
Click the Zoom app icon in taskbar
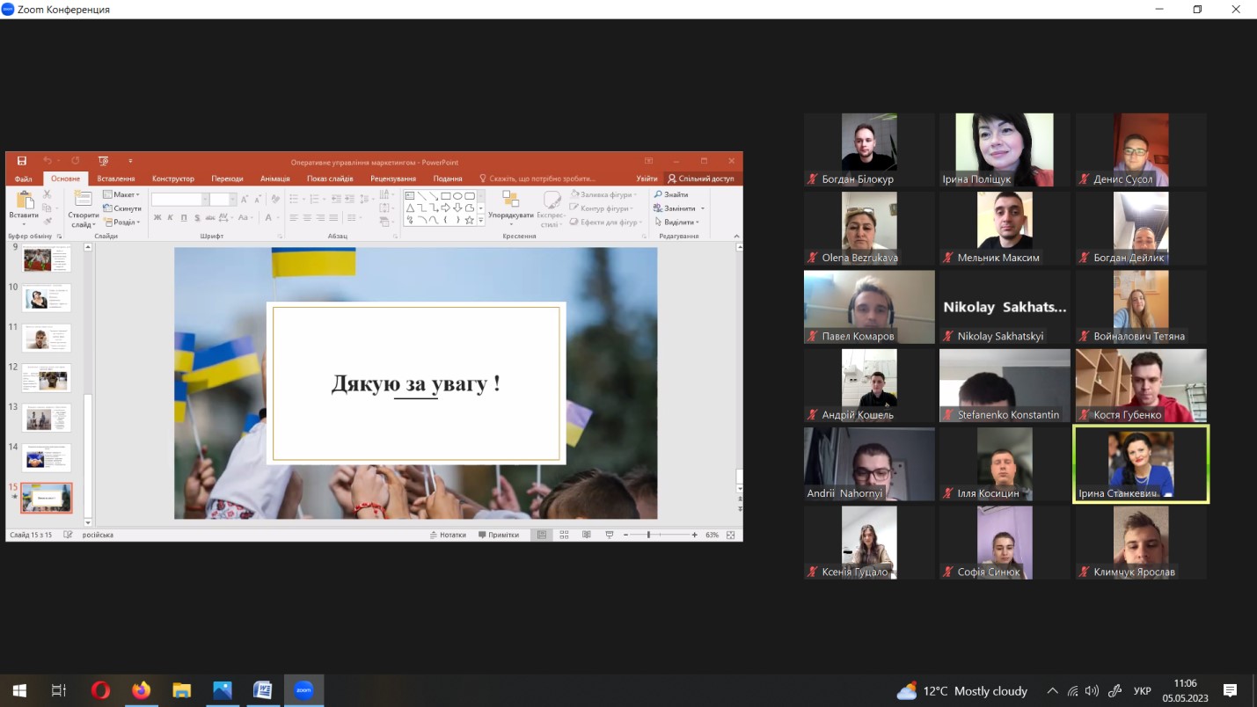tap(303, 690)
